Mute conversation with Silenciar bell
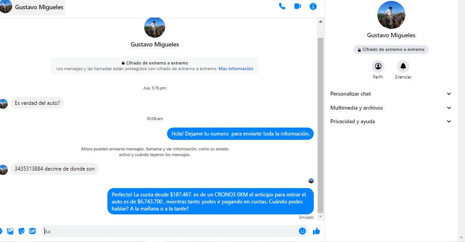465x242 pixels. click(x=403, y=67)
